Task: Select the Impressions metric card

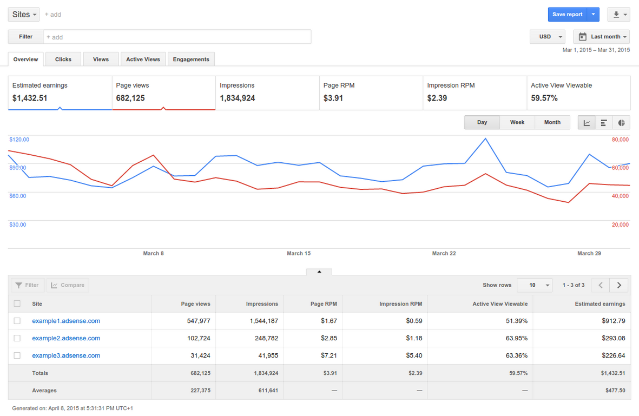Action: point(267,93)
